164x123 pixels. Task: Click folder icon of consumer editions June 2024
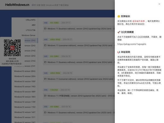(x=45, y=79)
